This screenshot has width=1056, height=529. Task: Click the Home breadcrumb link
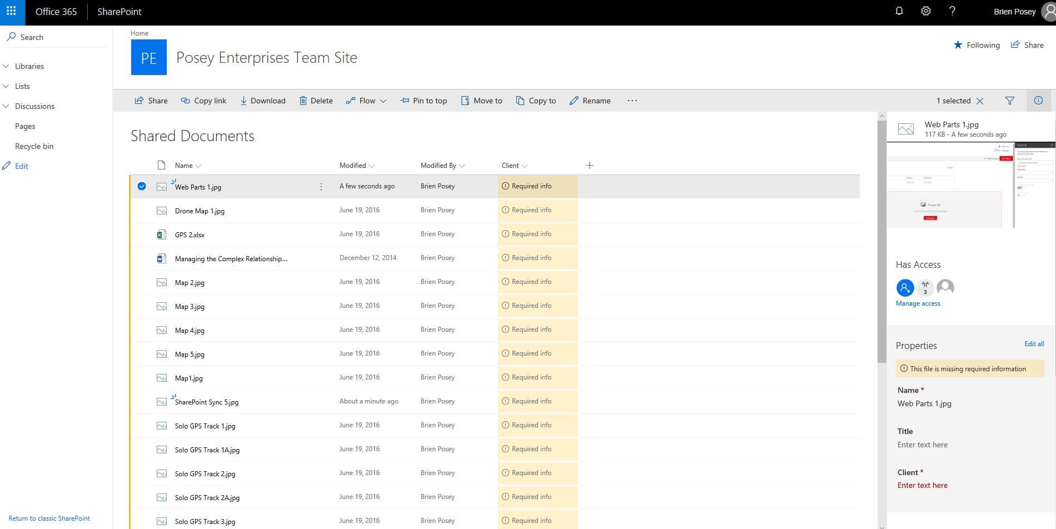[140, 33]
